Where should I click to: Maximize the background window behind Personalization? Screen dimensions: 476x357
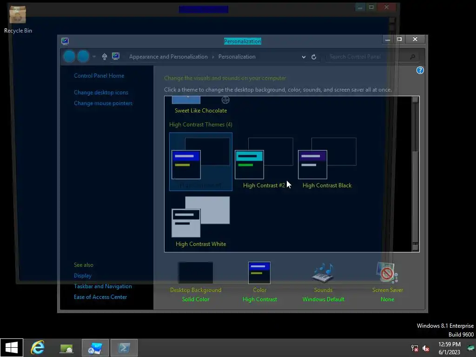pos(371,7)
